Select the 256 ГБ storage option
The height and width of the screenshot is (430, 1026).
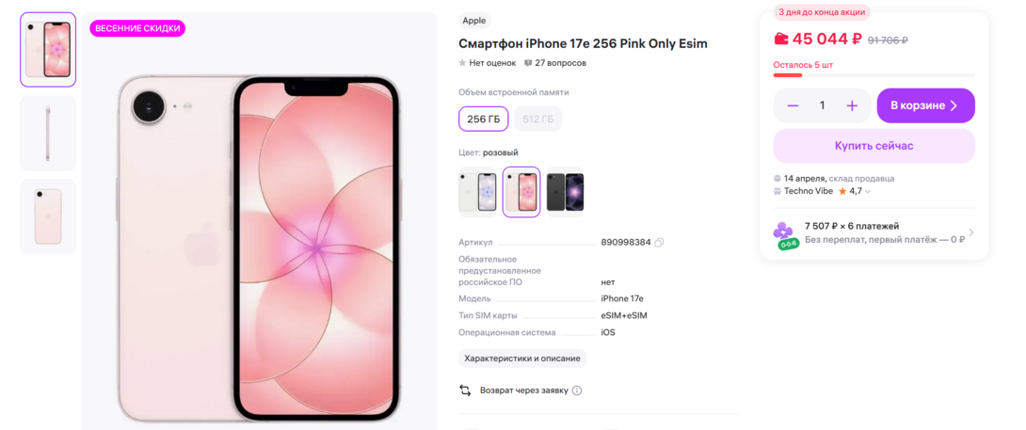tap(484, 119)
